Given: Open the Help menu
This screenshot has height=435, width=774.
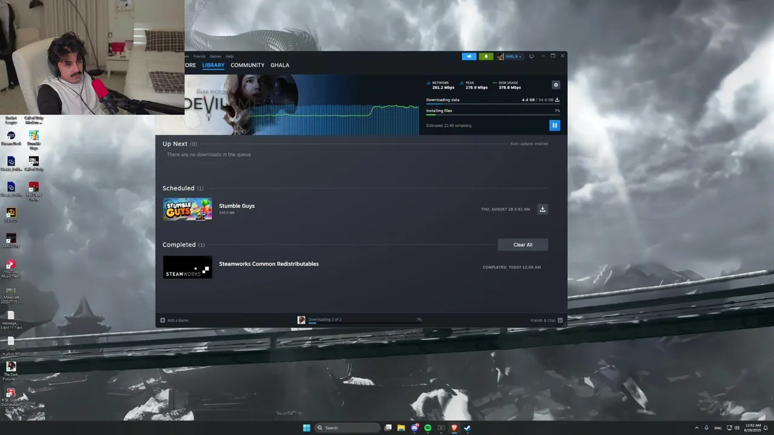Looking at the screenshot, I should pyautogui.click(x=229, y=56).
